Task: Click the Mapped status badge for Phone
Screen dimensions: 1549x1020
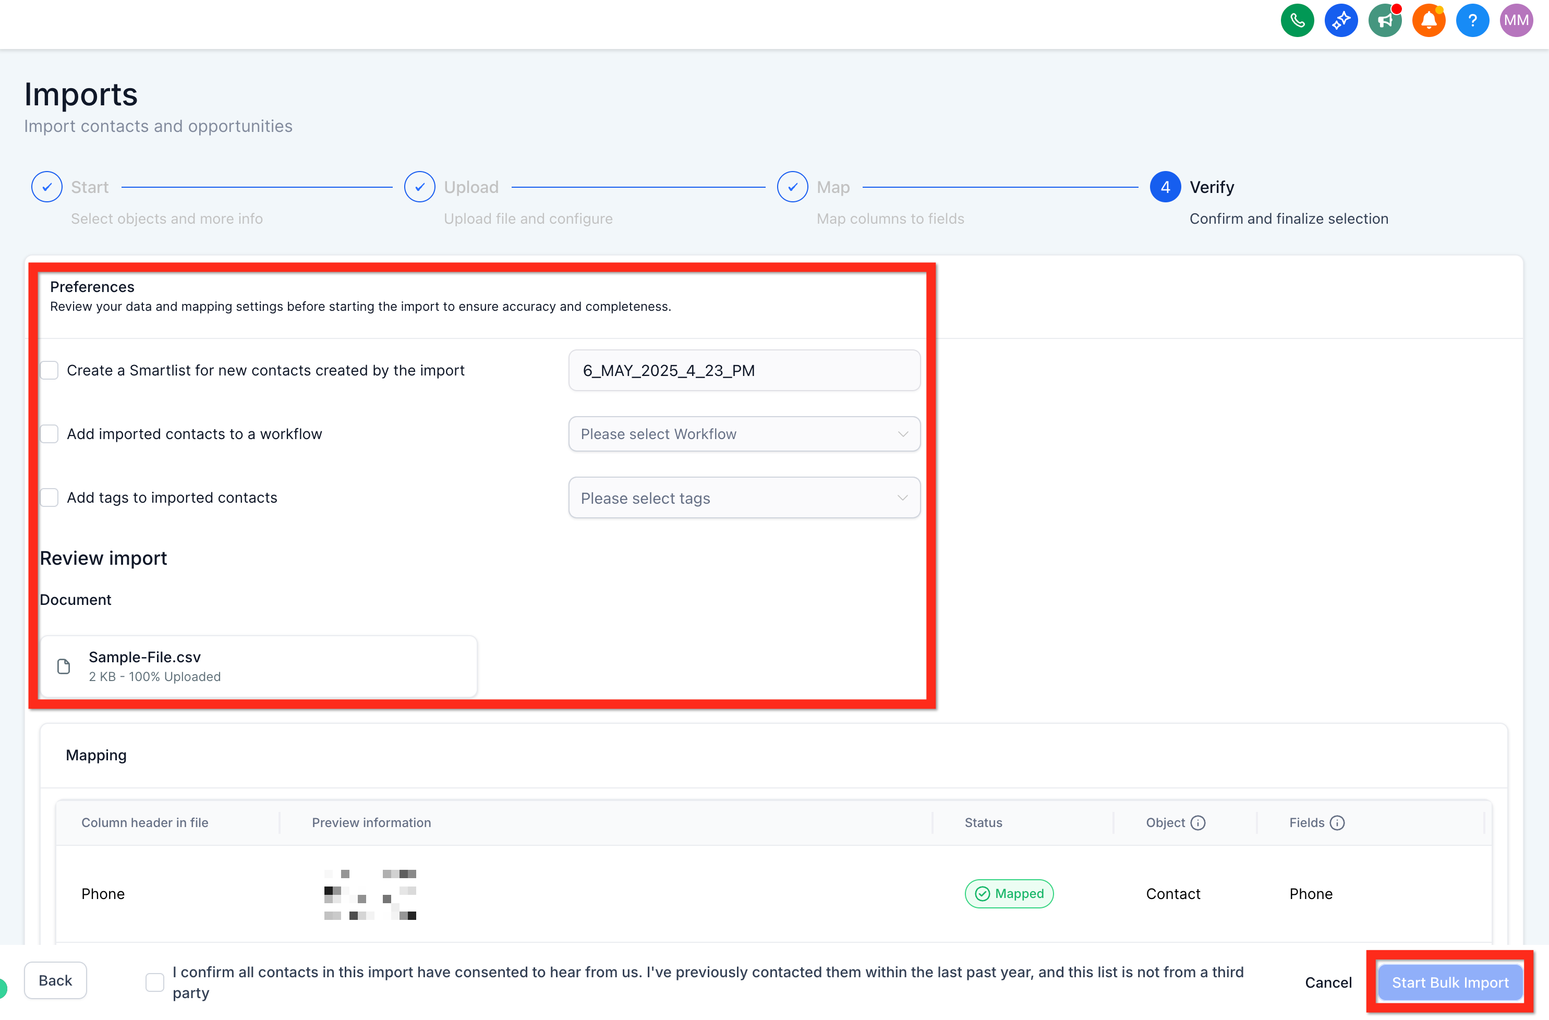Action: point(1008,894)
